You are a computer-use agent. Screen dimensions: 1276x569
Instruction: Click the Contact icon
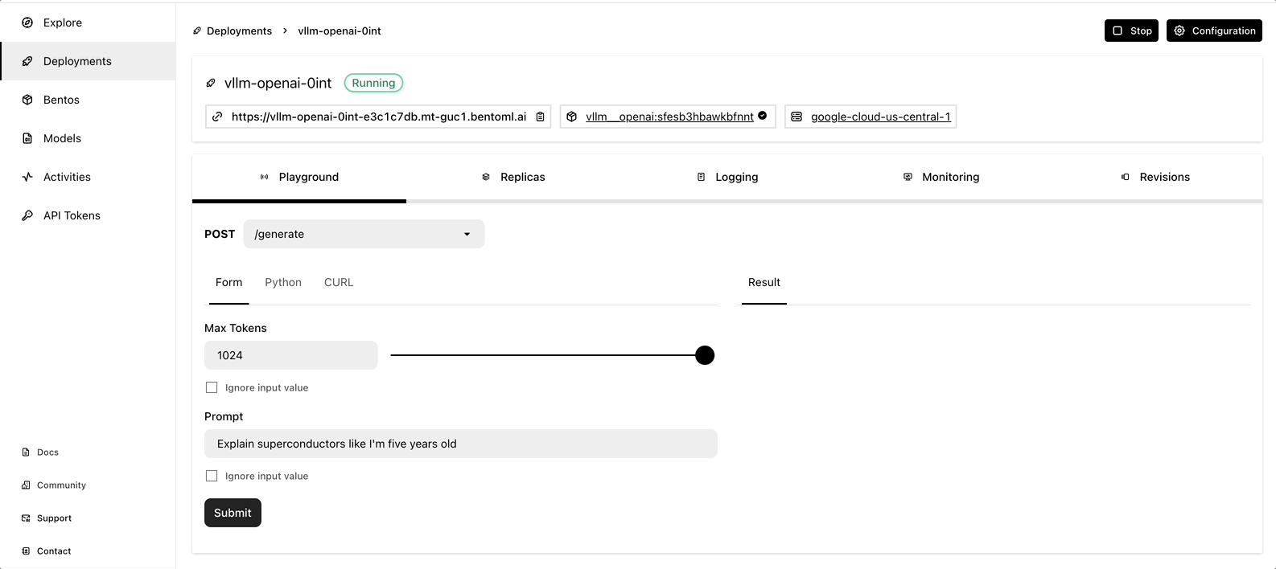coord(26,551)
